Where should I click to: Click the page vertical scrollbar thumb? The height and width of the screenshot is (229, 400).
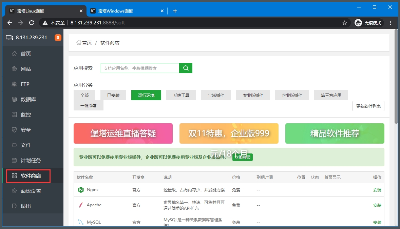pyautogui.click(x=396, y=76)
